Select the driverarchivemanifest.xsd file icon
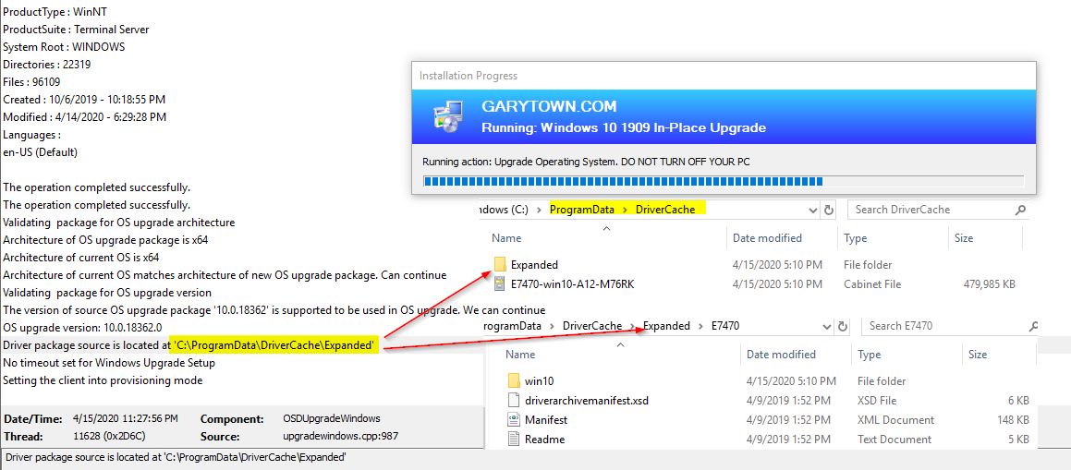Screen dimensions: 1071x470 pyautogui.click(x=515, y=401)
